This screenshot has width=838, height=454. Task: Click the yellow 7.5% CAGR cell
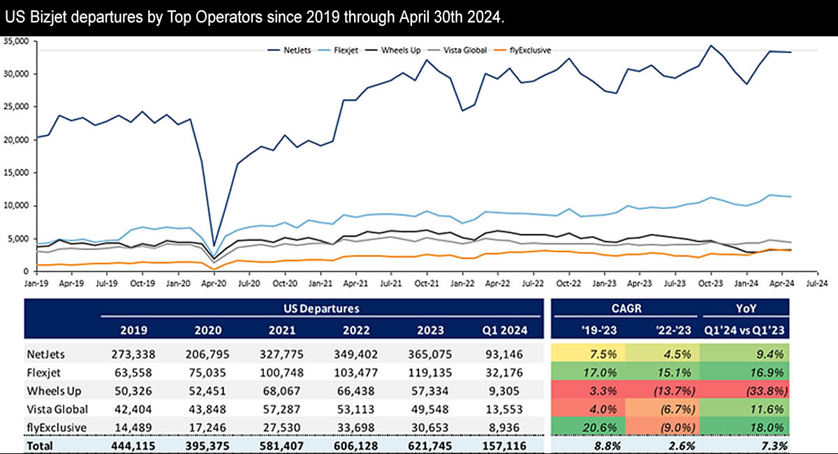click(589, 353)
